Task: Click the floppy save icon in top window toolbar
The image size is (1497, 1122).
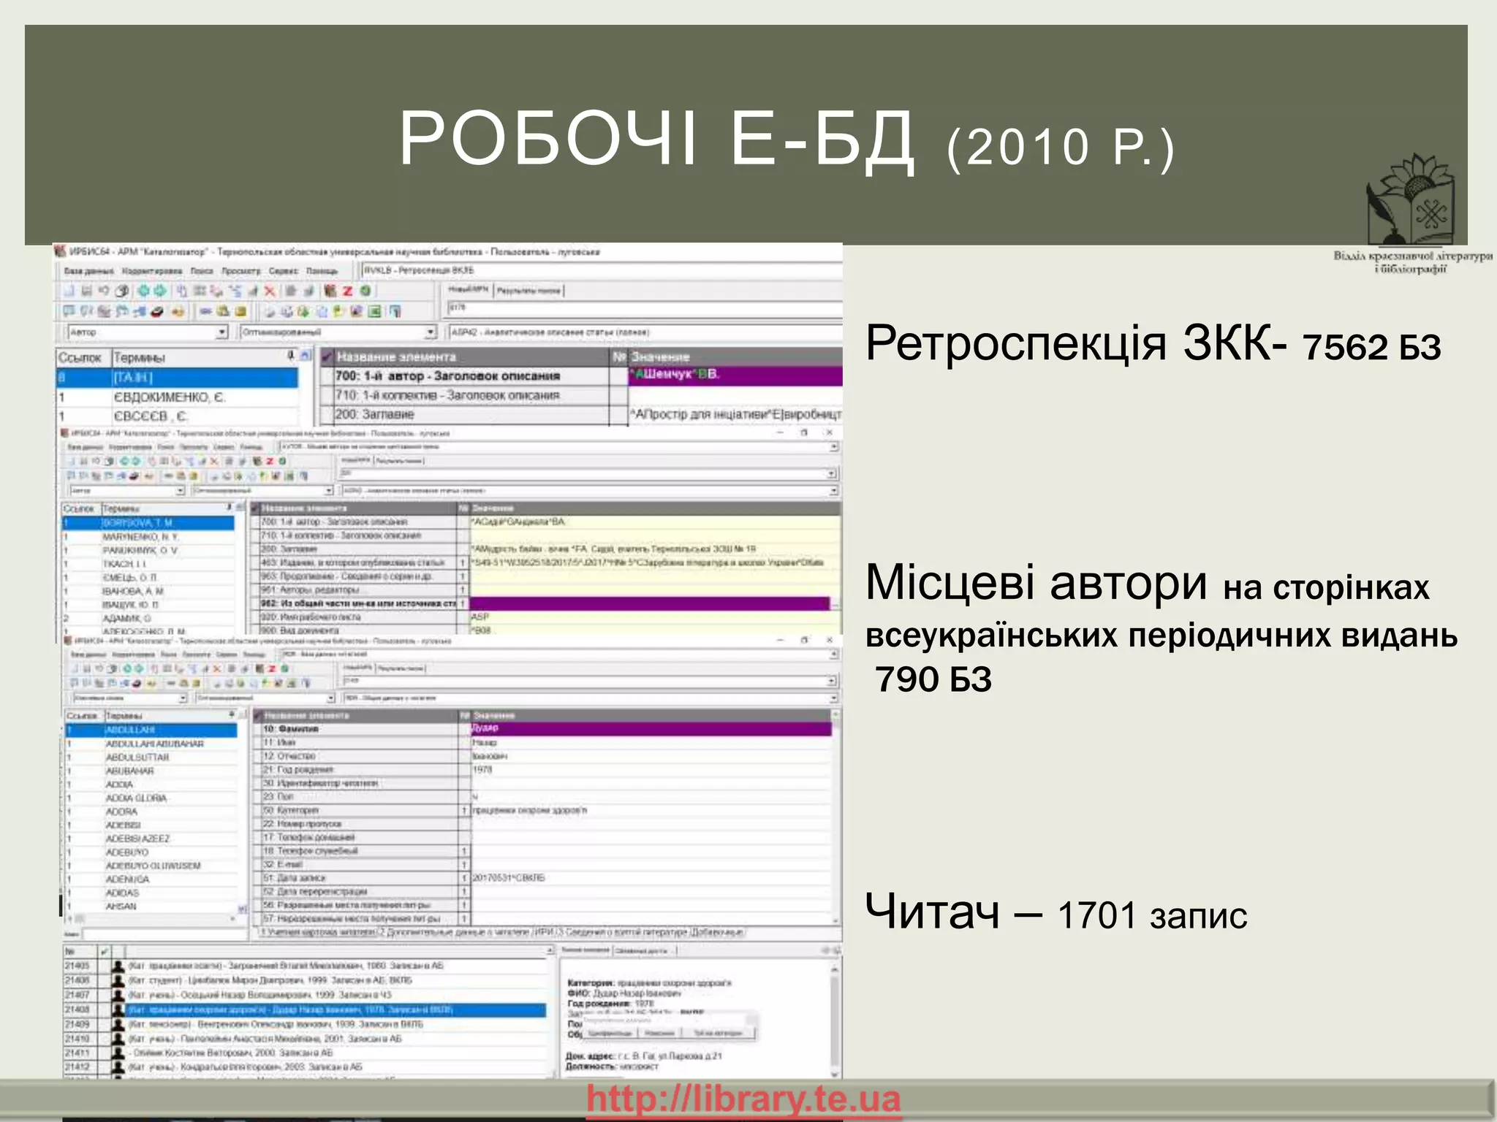Action: point(87,291)
